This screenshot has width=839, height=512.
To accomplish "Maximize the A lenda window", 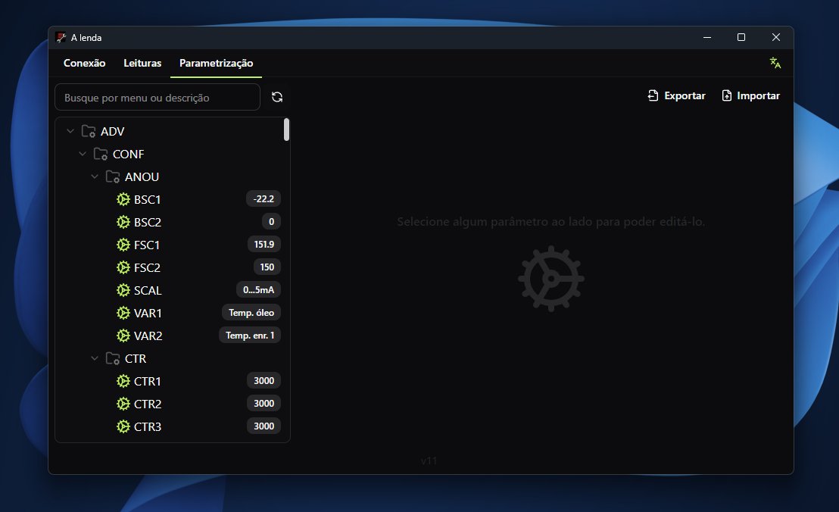I will pyautogui.click(x=741, y=37).
